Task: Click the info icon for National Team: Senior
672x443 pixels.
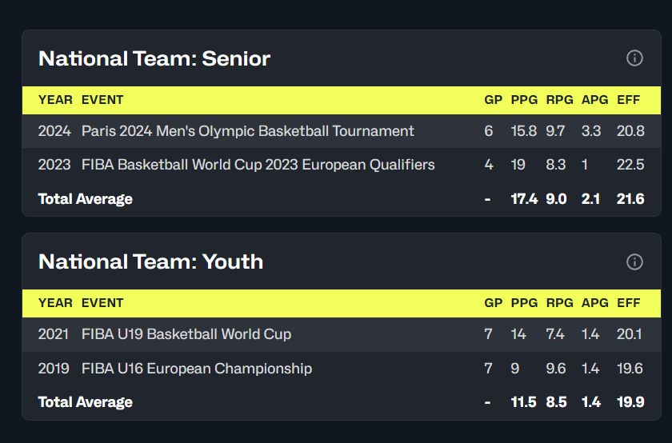Action: click(x=634, y=58)
